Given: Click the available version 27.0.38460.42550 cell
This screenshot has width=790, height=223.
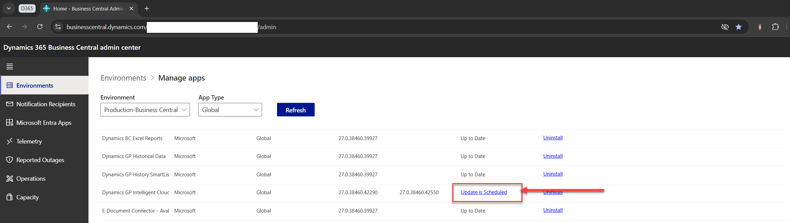Looking at the screenshot, I should coord(419,193).
